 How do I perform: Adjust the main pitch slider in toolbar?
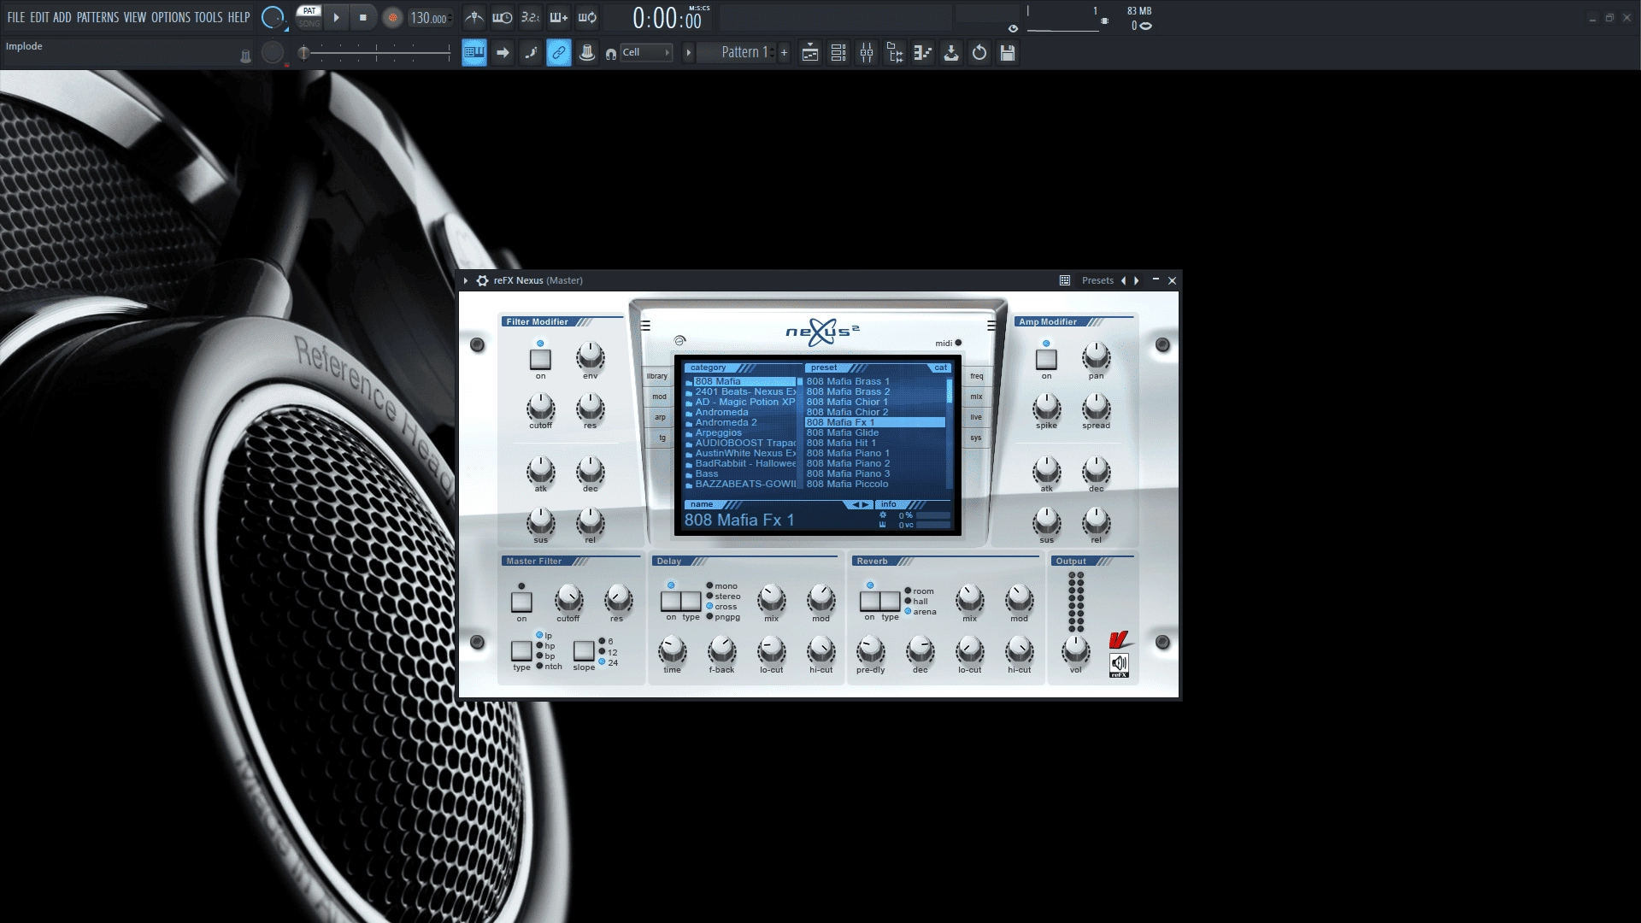376,53
